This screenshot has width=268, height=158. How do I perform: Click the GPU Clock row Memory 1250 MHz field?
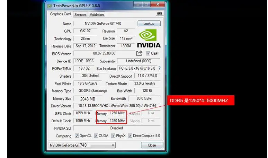click(x=117, y=113)
